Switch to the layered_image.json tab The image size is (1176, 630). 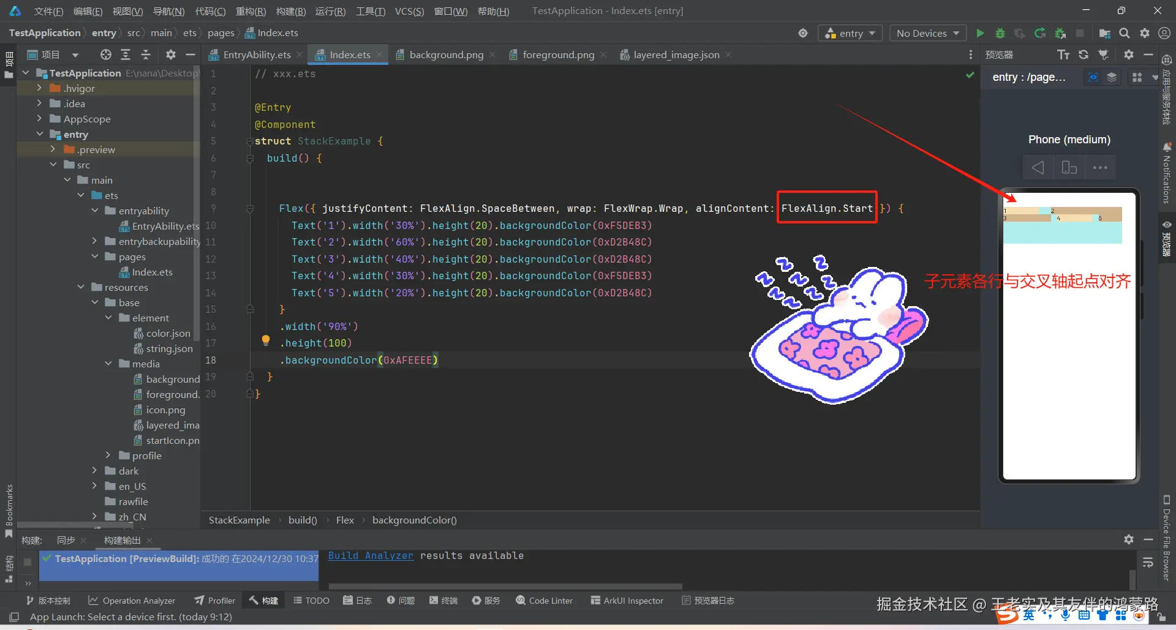(676, 54)
